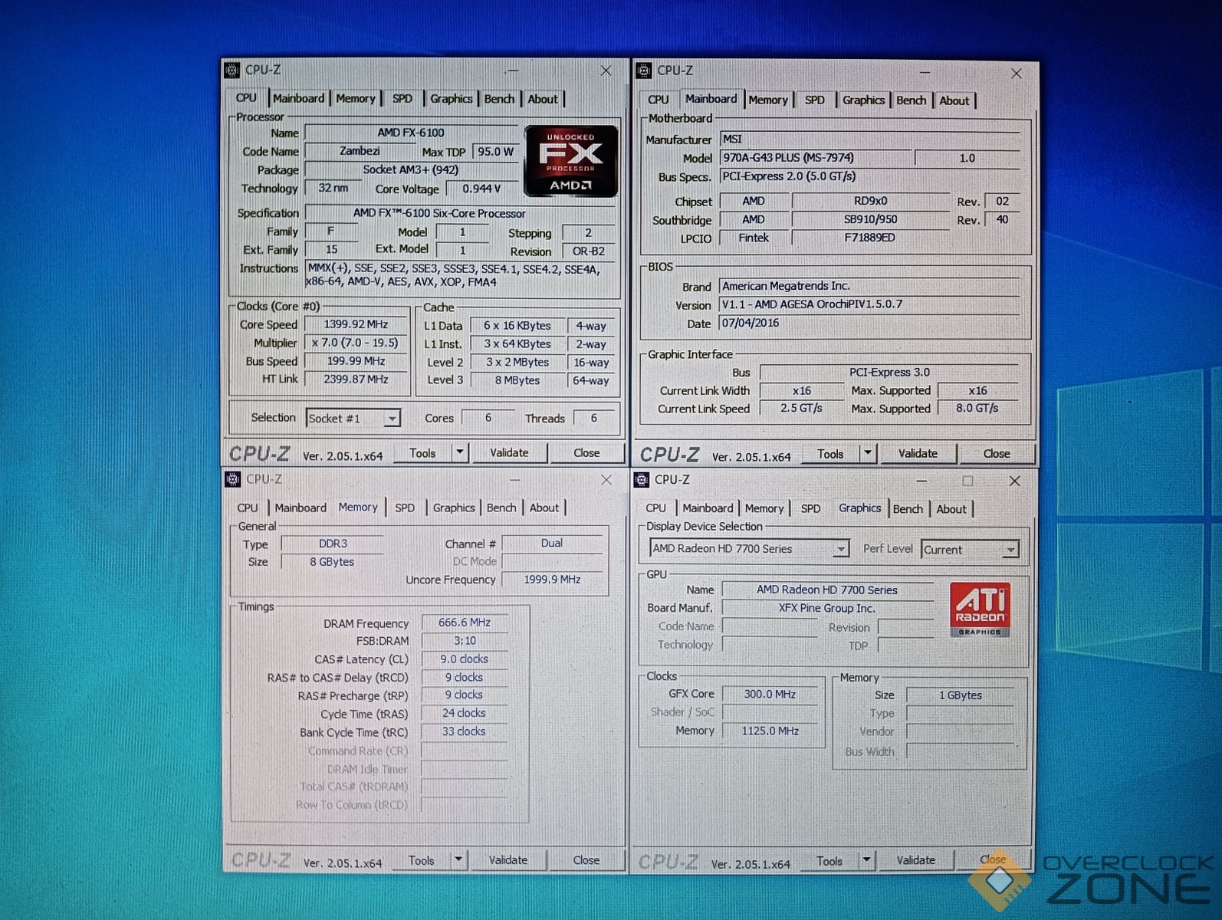The image size is (1222, 920).
Task: Click the Tools button in the memory window
Action: pos(421,860)
